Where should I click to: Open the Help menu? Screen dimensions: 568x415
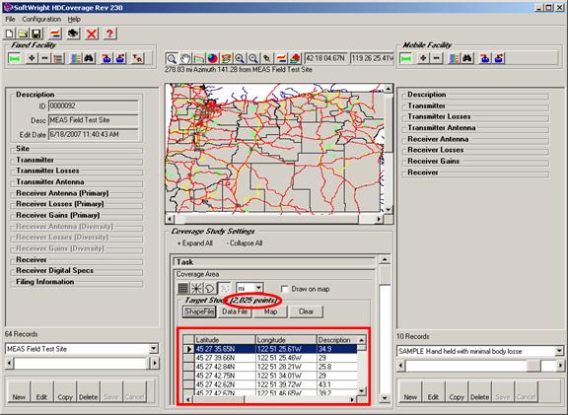74,19
